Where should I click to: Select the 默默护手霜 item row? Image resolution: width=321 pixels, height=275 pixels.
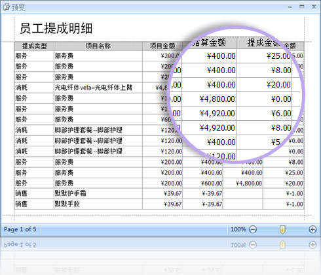(159, 193)
